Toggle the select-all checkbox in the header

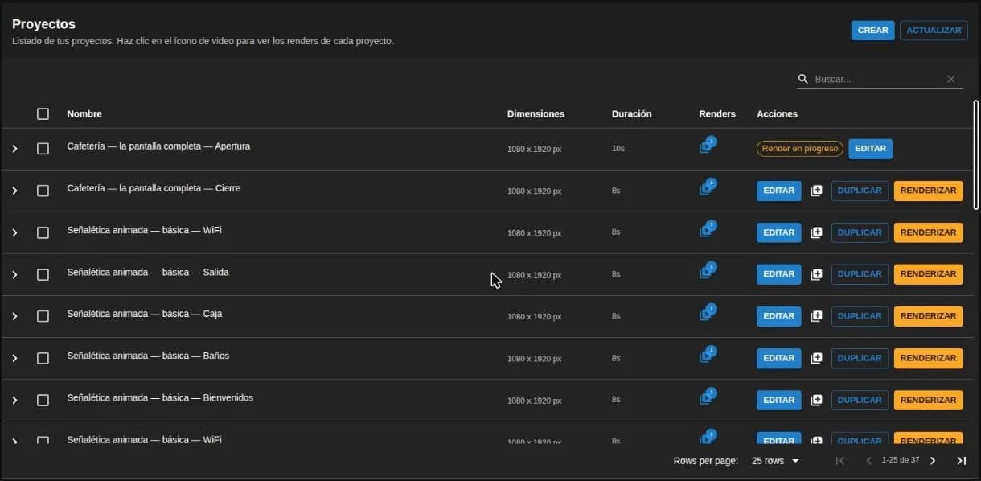[43, 113]
